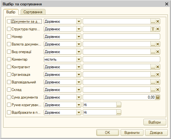Viewport: 171px width, 139px height.
Task: Click the Ні value in Ручне коригуван... row
Action: tap(99, 105)
